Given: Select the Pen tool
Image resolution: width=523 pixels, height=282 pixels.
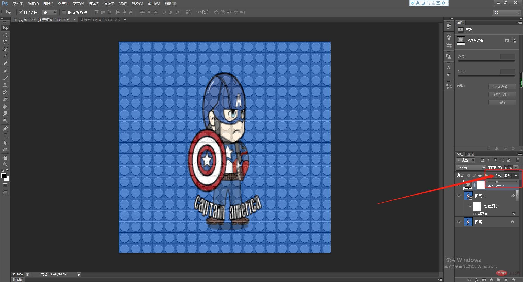Looking at the screenshot, I should 5,129.
